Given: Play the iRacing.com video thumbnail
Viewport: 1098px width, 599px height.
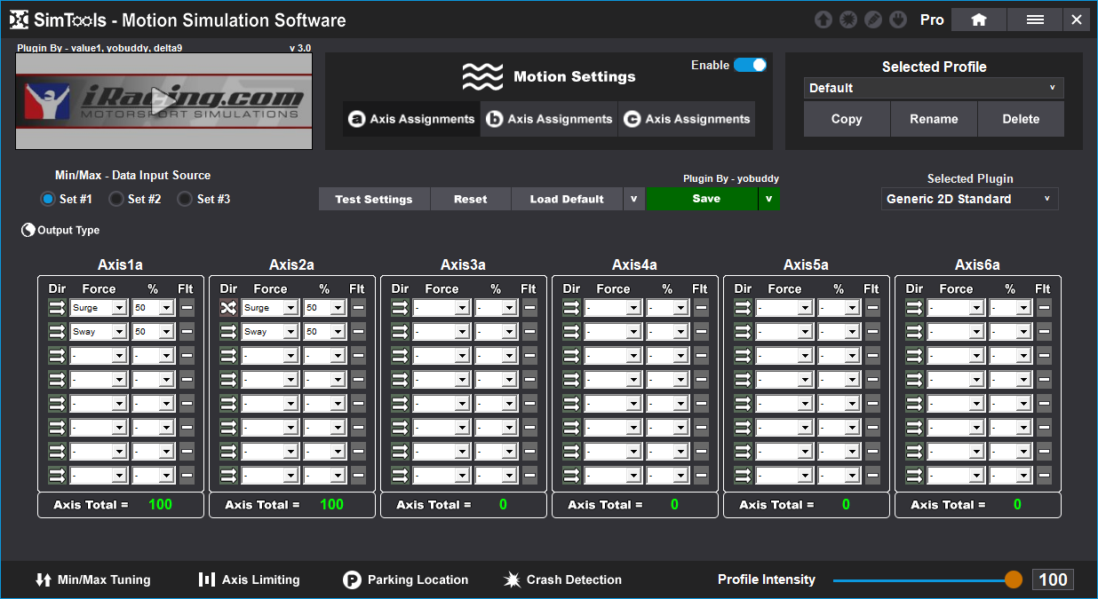Looking at the screenshot, I should (163, 99).
